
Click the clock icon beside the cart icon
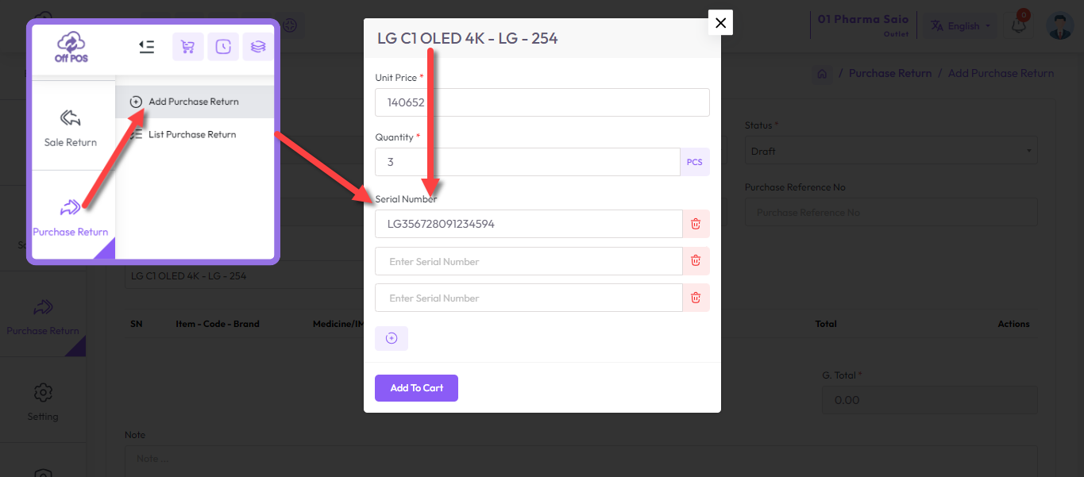click(223, 47)
